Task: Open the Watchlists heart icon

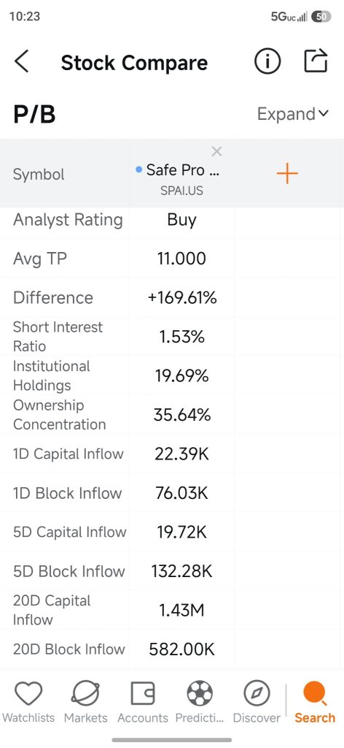Action: point(28,694)
